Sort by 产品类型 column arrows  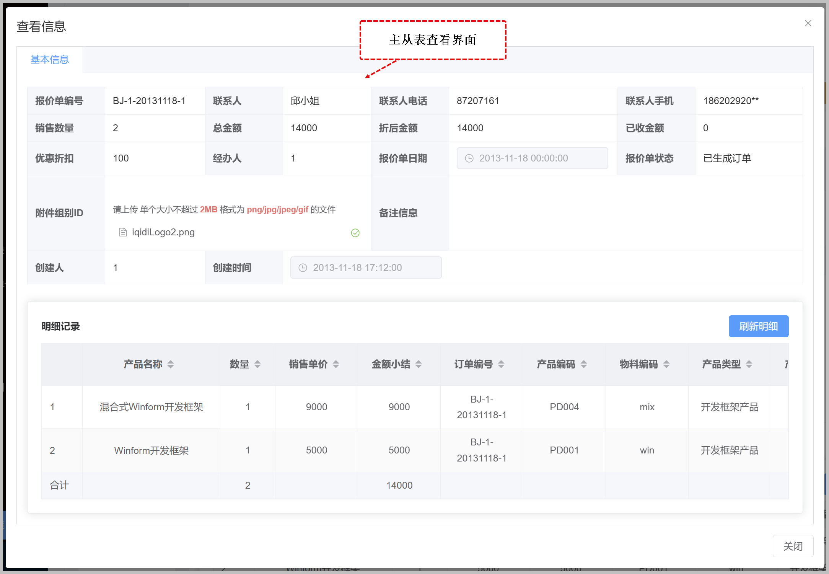coord(749,364)
